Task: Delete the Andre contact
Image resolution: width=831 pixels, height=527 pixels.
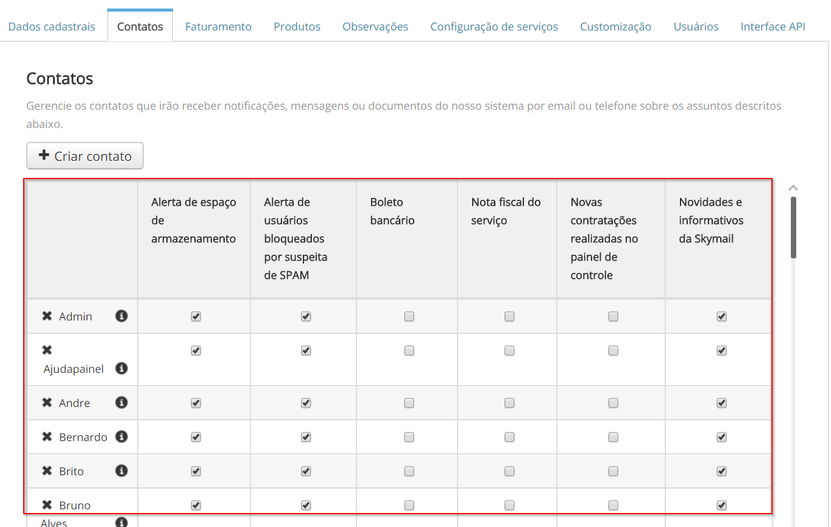Action: point(47,403)
